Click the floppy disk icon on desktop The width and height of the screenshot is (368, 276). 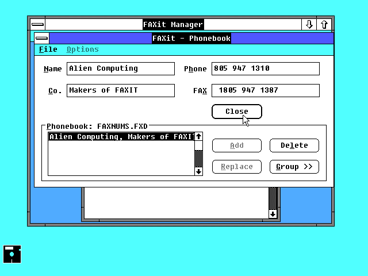pos(12,254)
